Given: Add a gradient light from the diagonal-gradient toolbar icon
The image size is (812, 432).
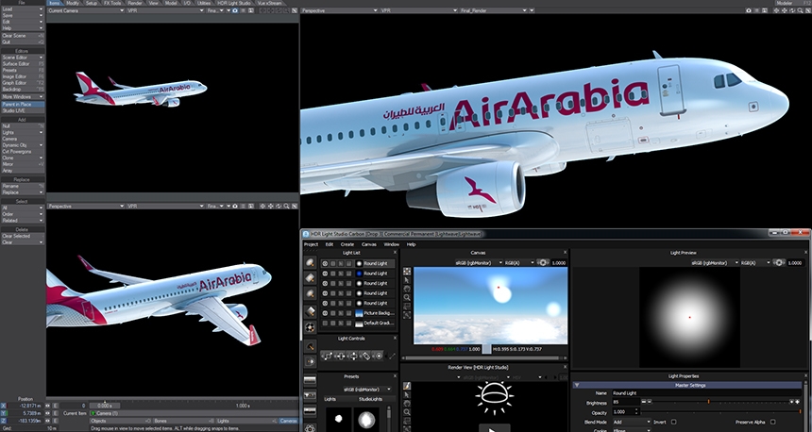Looking at the screenshot, I should (310, 311).
